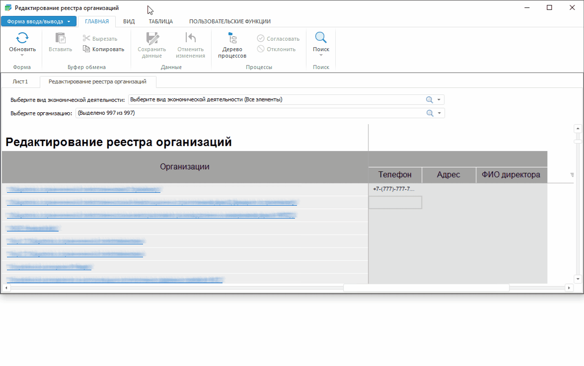Click the Согласовать approve button
584x366 pixels.
tap(278, 39)
